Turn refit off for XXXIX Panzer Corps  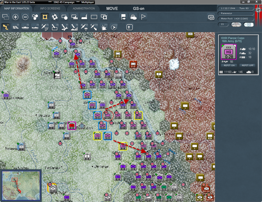tap(248, 65)
